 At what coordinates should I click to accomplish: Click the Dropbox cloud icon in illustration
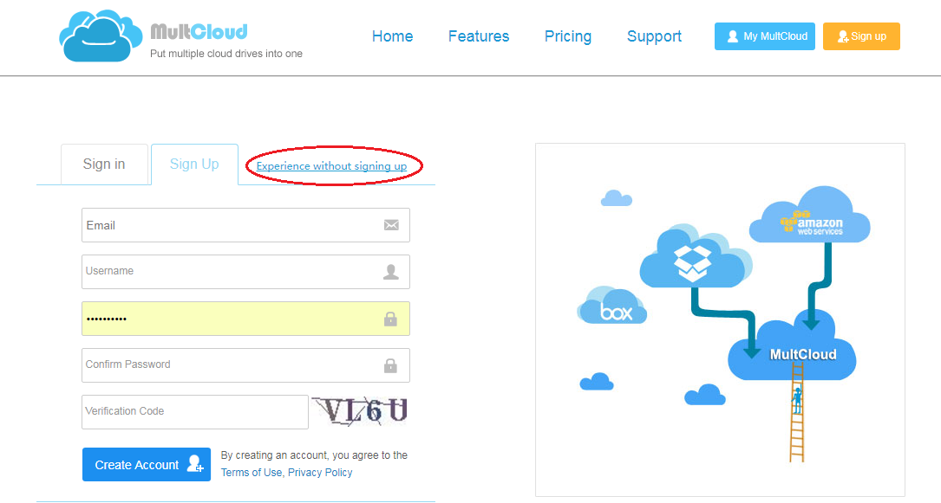click(695, 256)
